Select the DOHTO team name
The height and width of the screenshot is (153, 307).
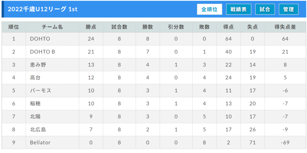pyautogui.click(x=40, y=39)
